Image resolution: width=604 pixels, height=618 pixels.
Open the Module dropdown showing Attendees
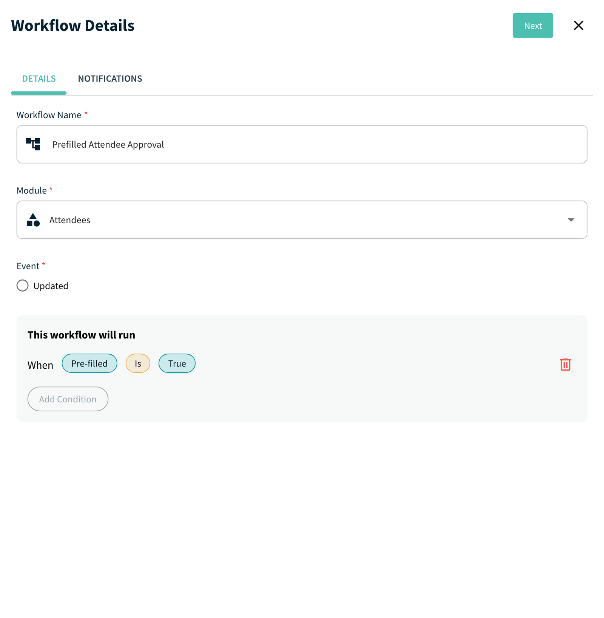(302, 220)
